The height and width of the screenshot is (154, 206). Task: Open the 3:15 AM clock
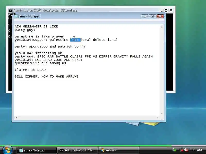point(196,150)
